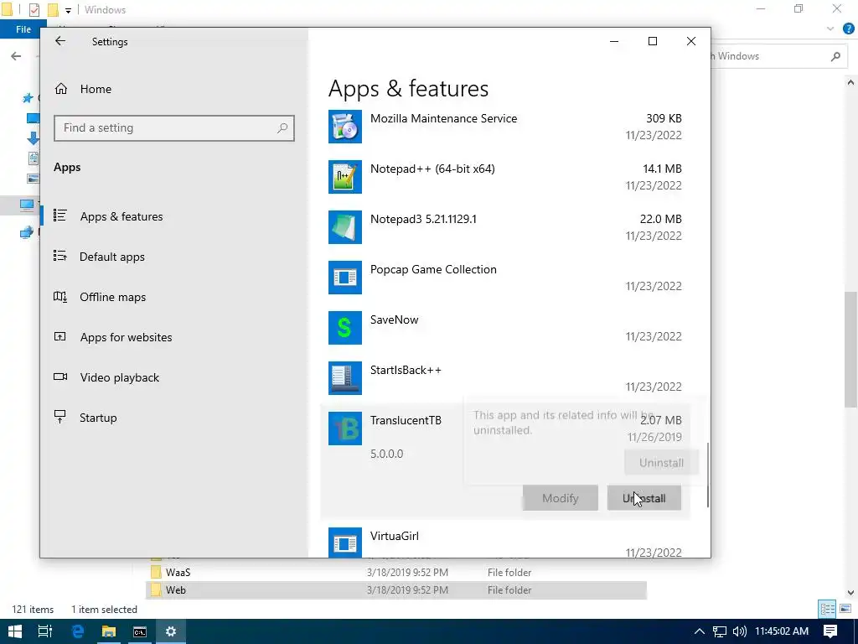858x644 pixels.
Task: Select the Notepad++ app icon
Action: tap(344, 177)
